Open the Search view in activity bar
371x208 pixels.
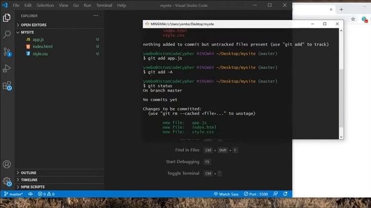point(6,35)
